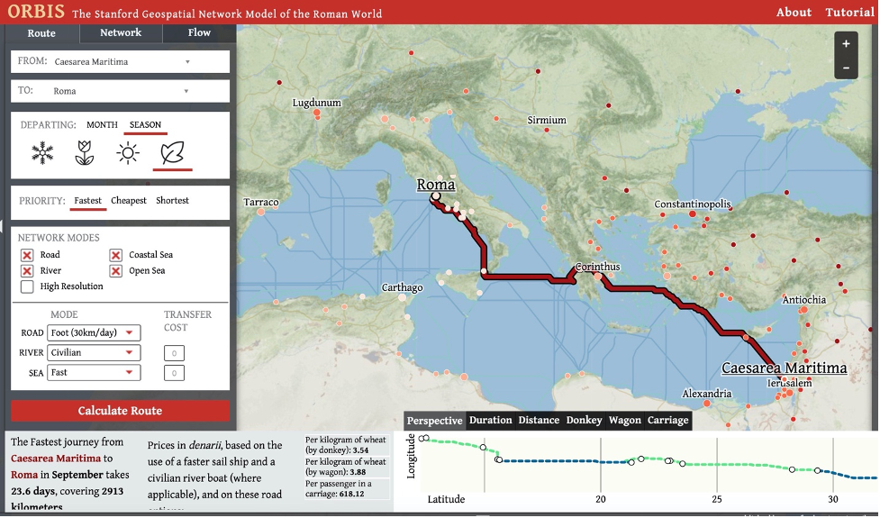
Task: Click the Constantinopolis site marker
Action: (x=693, y=214)
